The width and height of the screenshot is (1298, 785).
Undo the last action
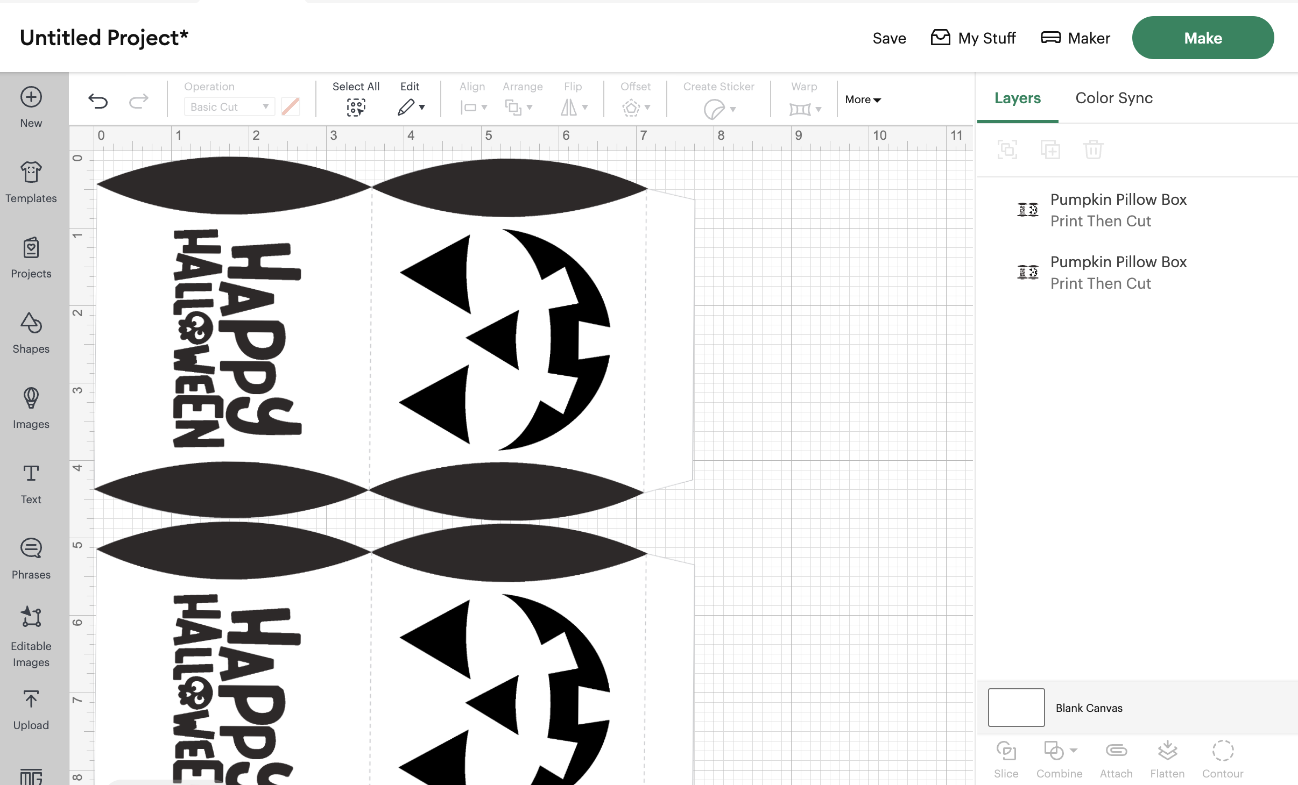point(98,101)
